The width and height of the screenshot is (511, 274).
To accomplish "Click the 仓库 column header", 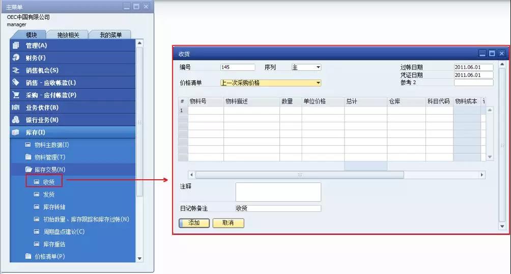I will point(406,101).
